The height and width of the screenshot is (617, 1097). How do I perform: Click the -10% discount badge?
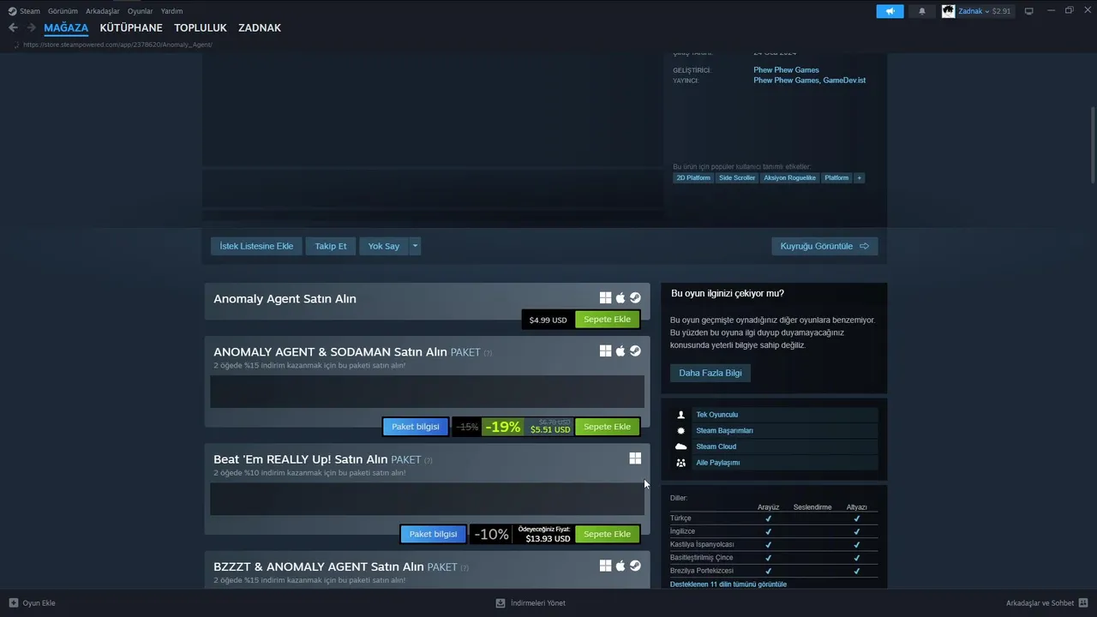[x=491, y=534]
